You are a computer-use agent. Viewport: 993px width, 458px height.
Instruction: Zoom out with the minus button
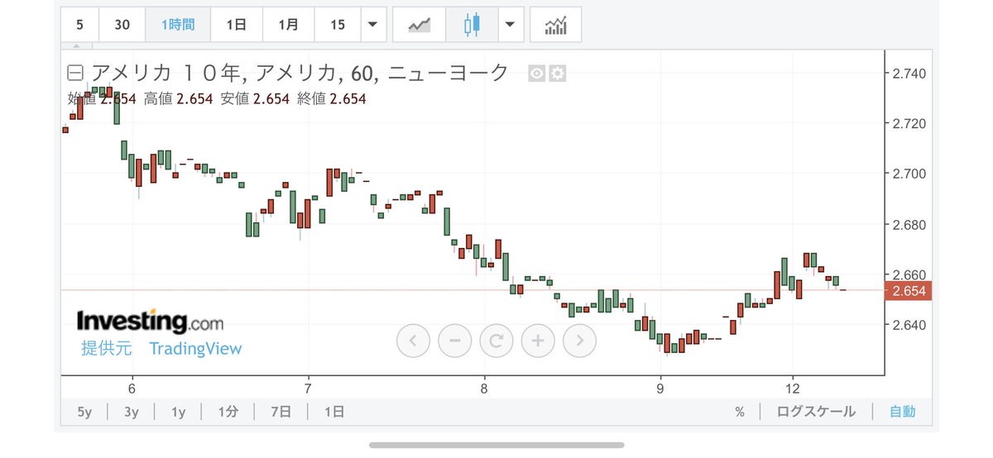click(x=454, y=340)
